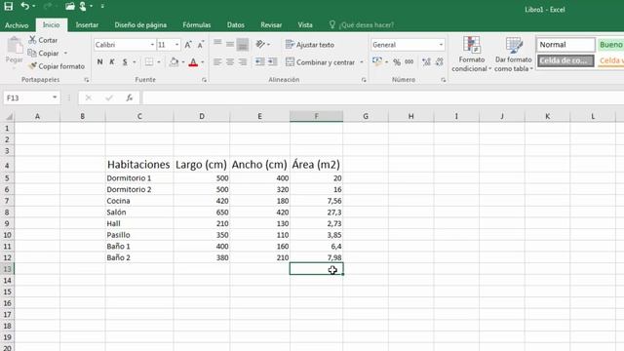Apply percent style
This screenshot has width=624, height=351.
click(397, 61)
